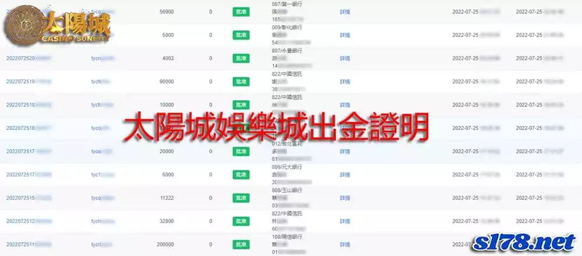Screen dimensions: 582x256
Task: Open 詳情 link for the 陽信銀行 row
Action: click(345, 244)
